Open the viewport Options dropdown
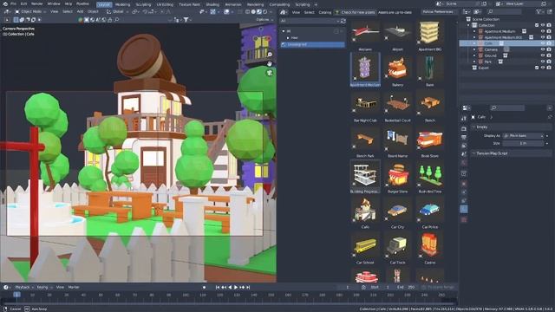Screen dimensions: 555x312 coord(264,20)
